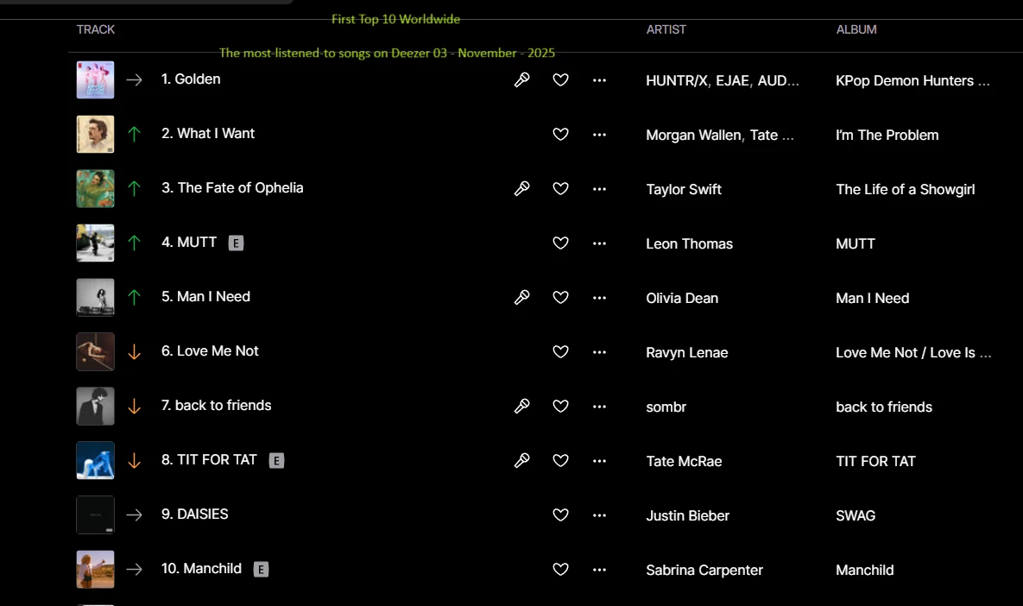Toggle favorite heart for Manchild

click(x=560, y=569)
